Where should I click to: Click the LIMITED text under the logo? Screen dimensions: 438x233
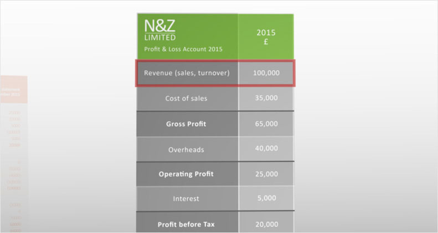click(160, 38)
